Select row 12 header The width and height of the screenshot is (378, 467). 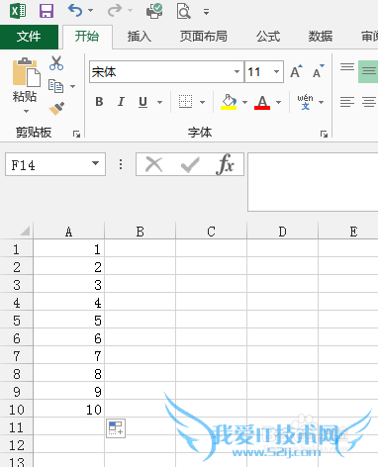[17, 445]
